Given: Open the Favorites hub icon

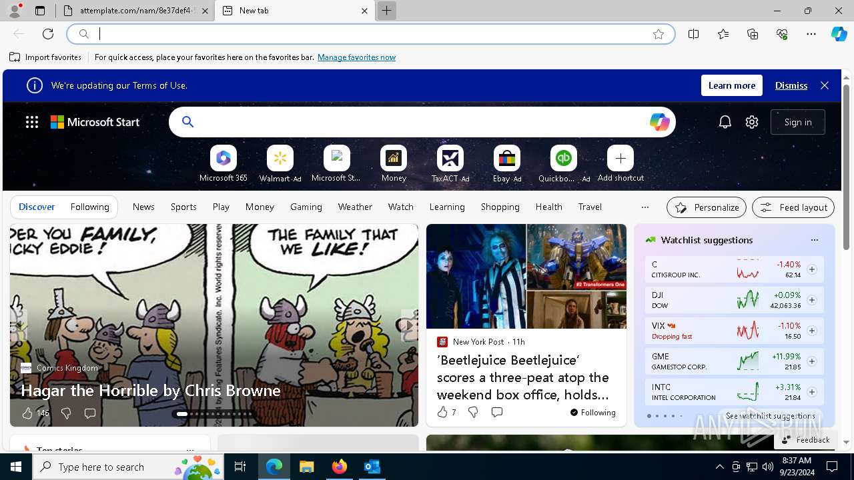Looking at the screenshot, I should tap(723, 34).
